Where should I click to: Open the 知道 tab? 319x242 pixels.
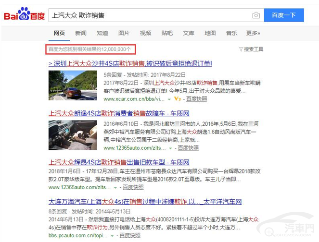point(102,33)
